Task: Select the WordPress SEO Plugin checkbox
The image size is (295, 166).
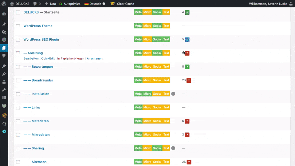Action: pyautogui.click(x=18, y=40)
